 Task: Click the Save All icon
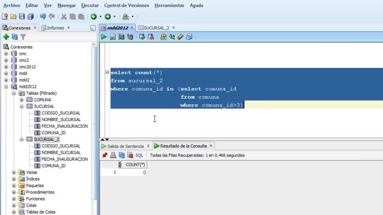click(x=31, y=17)
